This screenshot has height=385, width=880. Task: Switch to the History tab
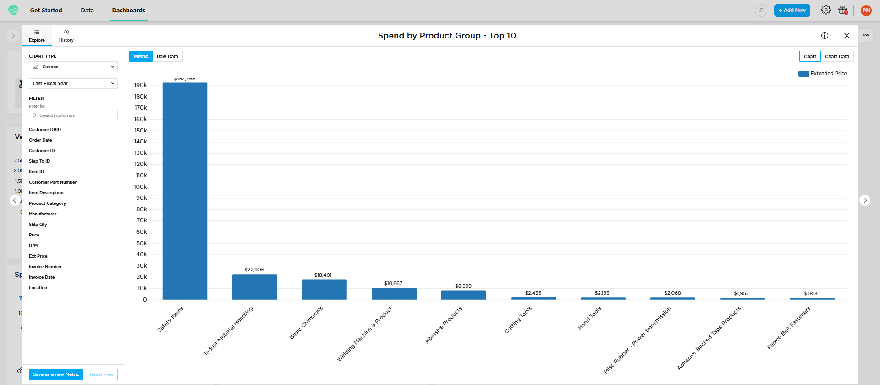66,36
